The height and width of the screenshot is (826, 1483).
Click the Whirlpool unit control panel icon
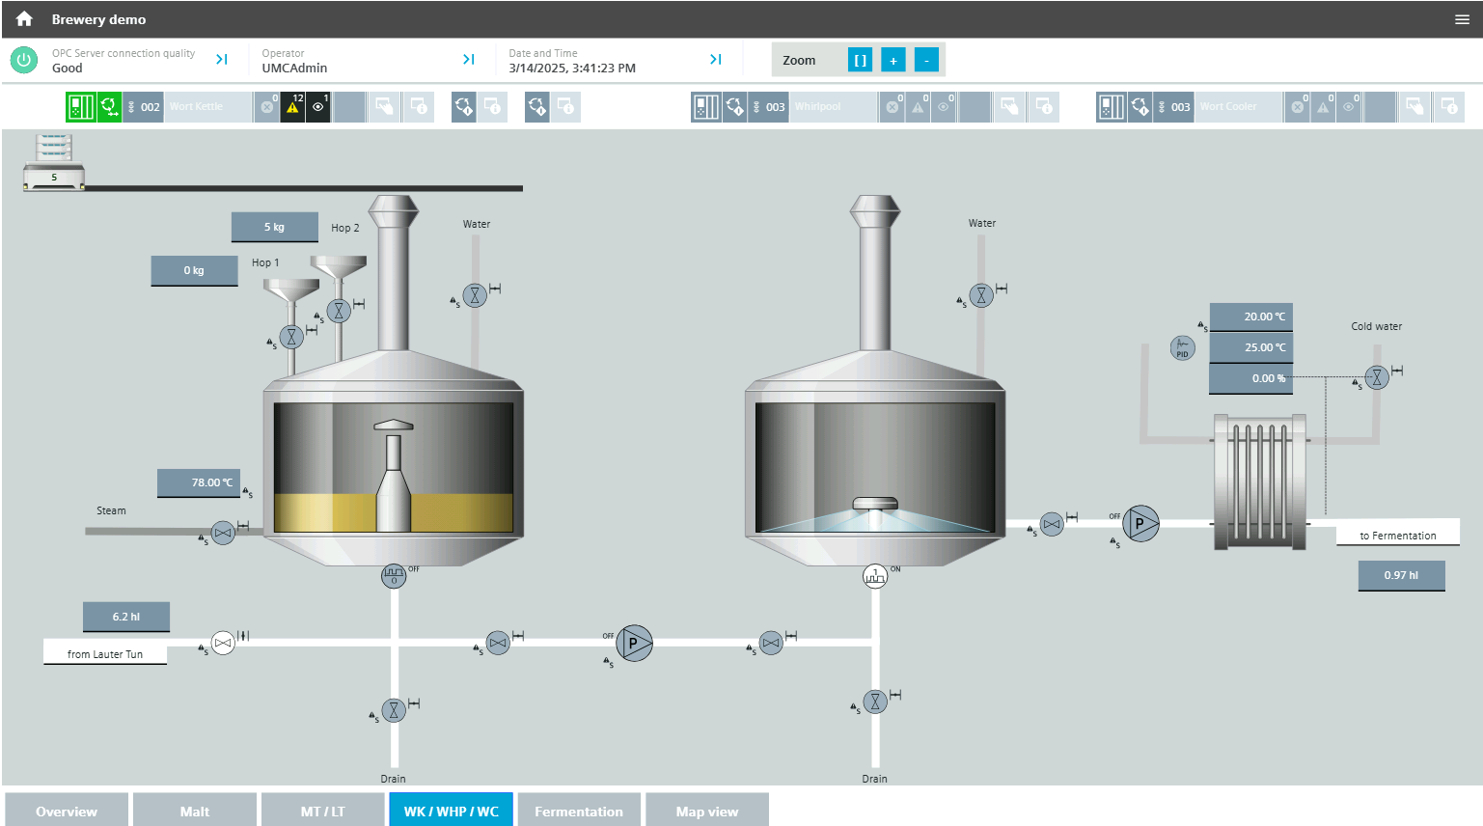pos(706,107)
